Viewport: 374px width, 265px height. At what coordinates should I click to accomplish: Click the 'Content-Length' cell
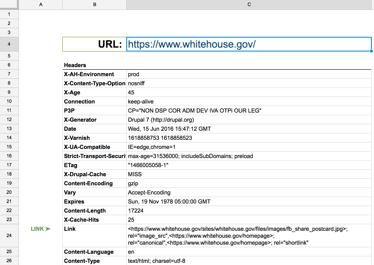click(x=94, y=210)
